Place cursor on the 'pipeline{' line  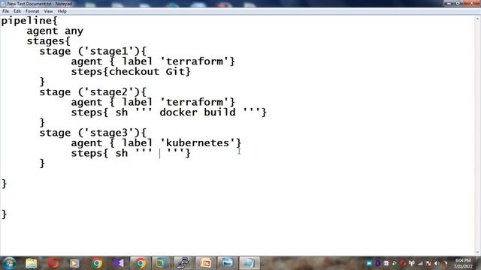[x=29, y=21]
